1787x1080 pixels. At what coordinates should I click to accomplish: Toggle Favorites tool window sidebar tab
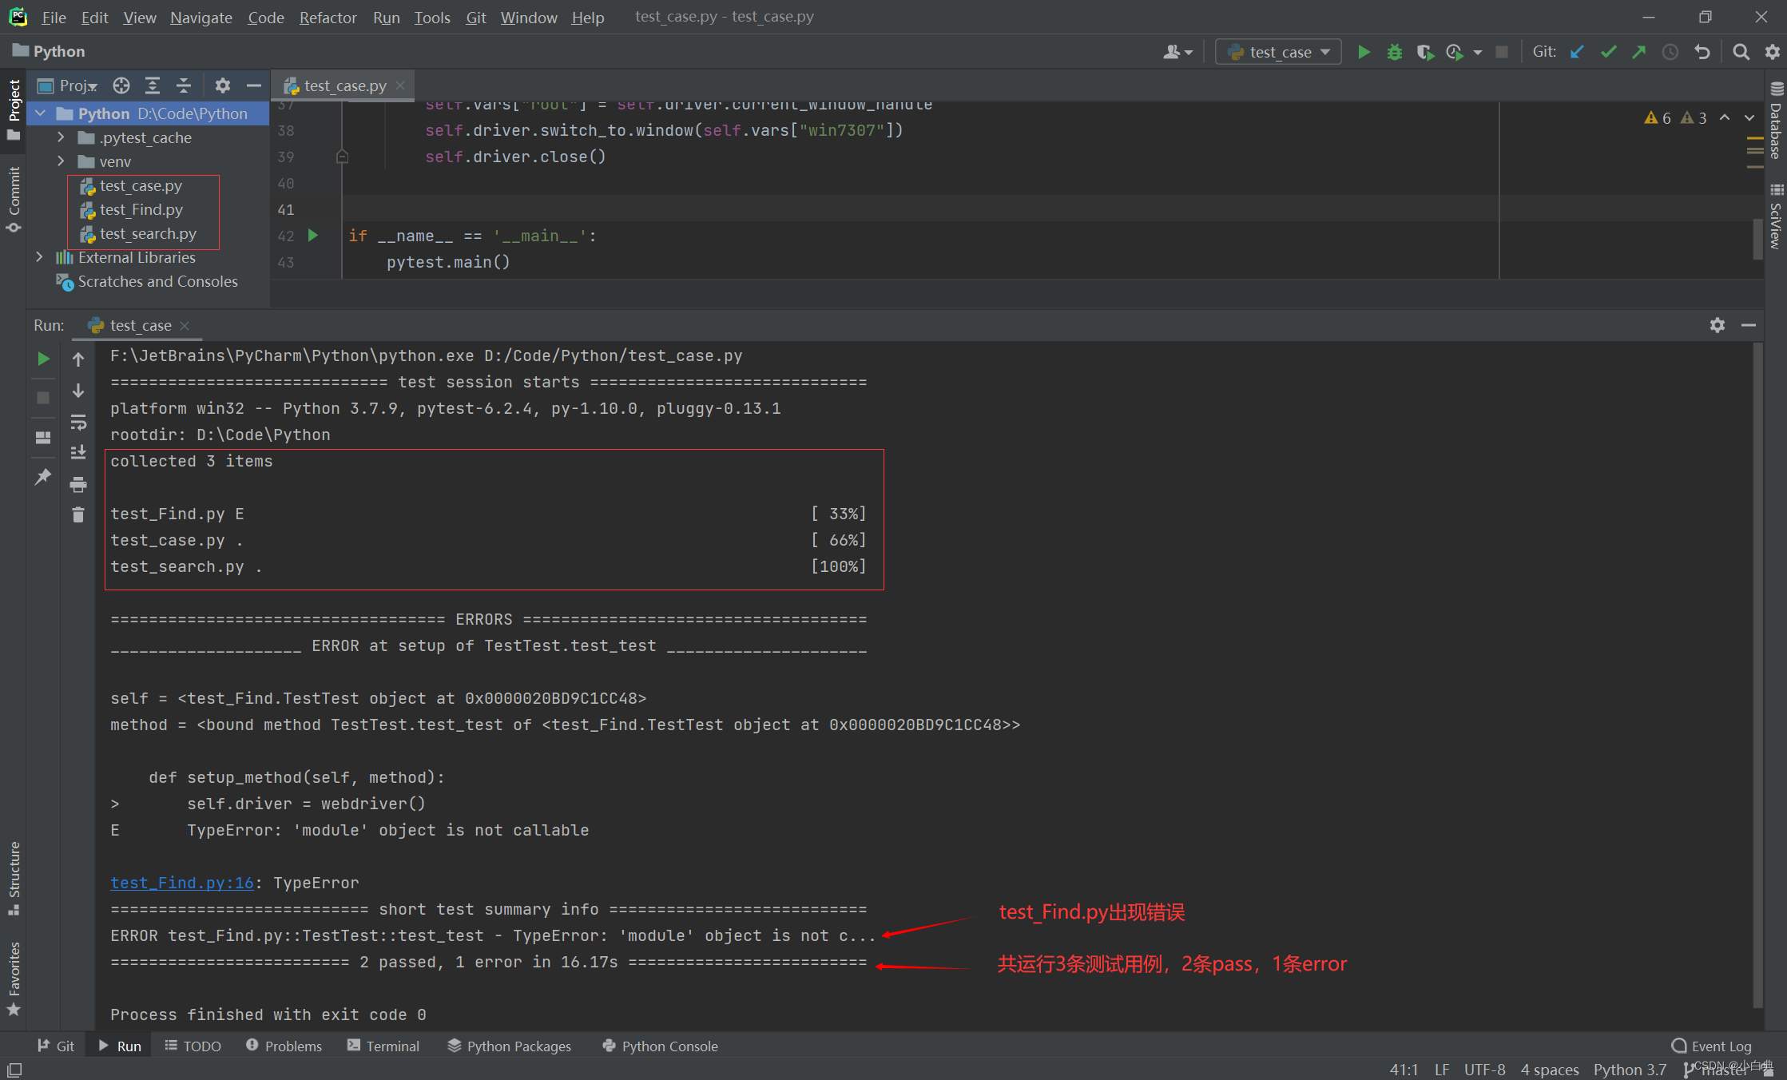(14, 979)
